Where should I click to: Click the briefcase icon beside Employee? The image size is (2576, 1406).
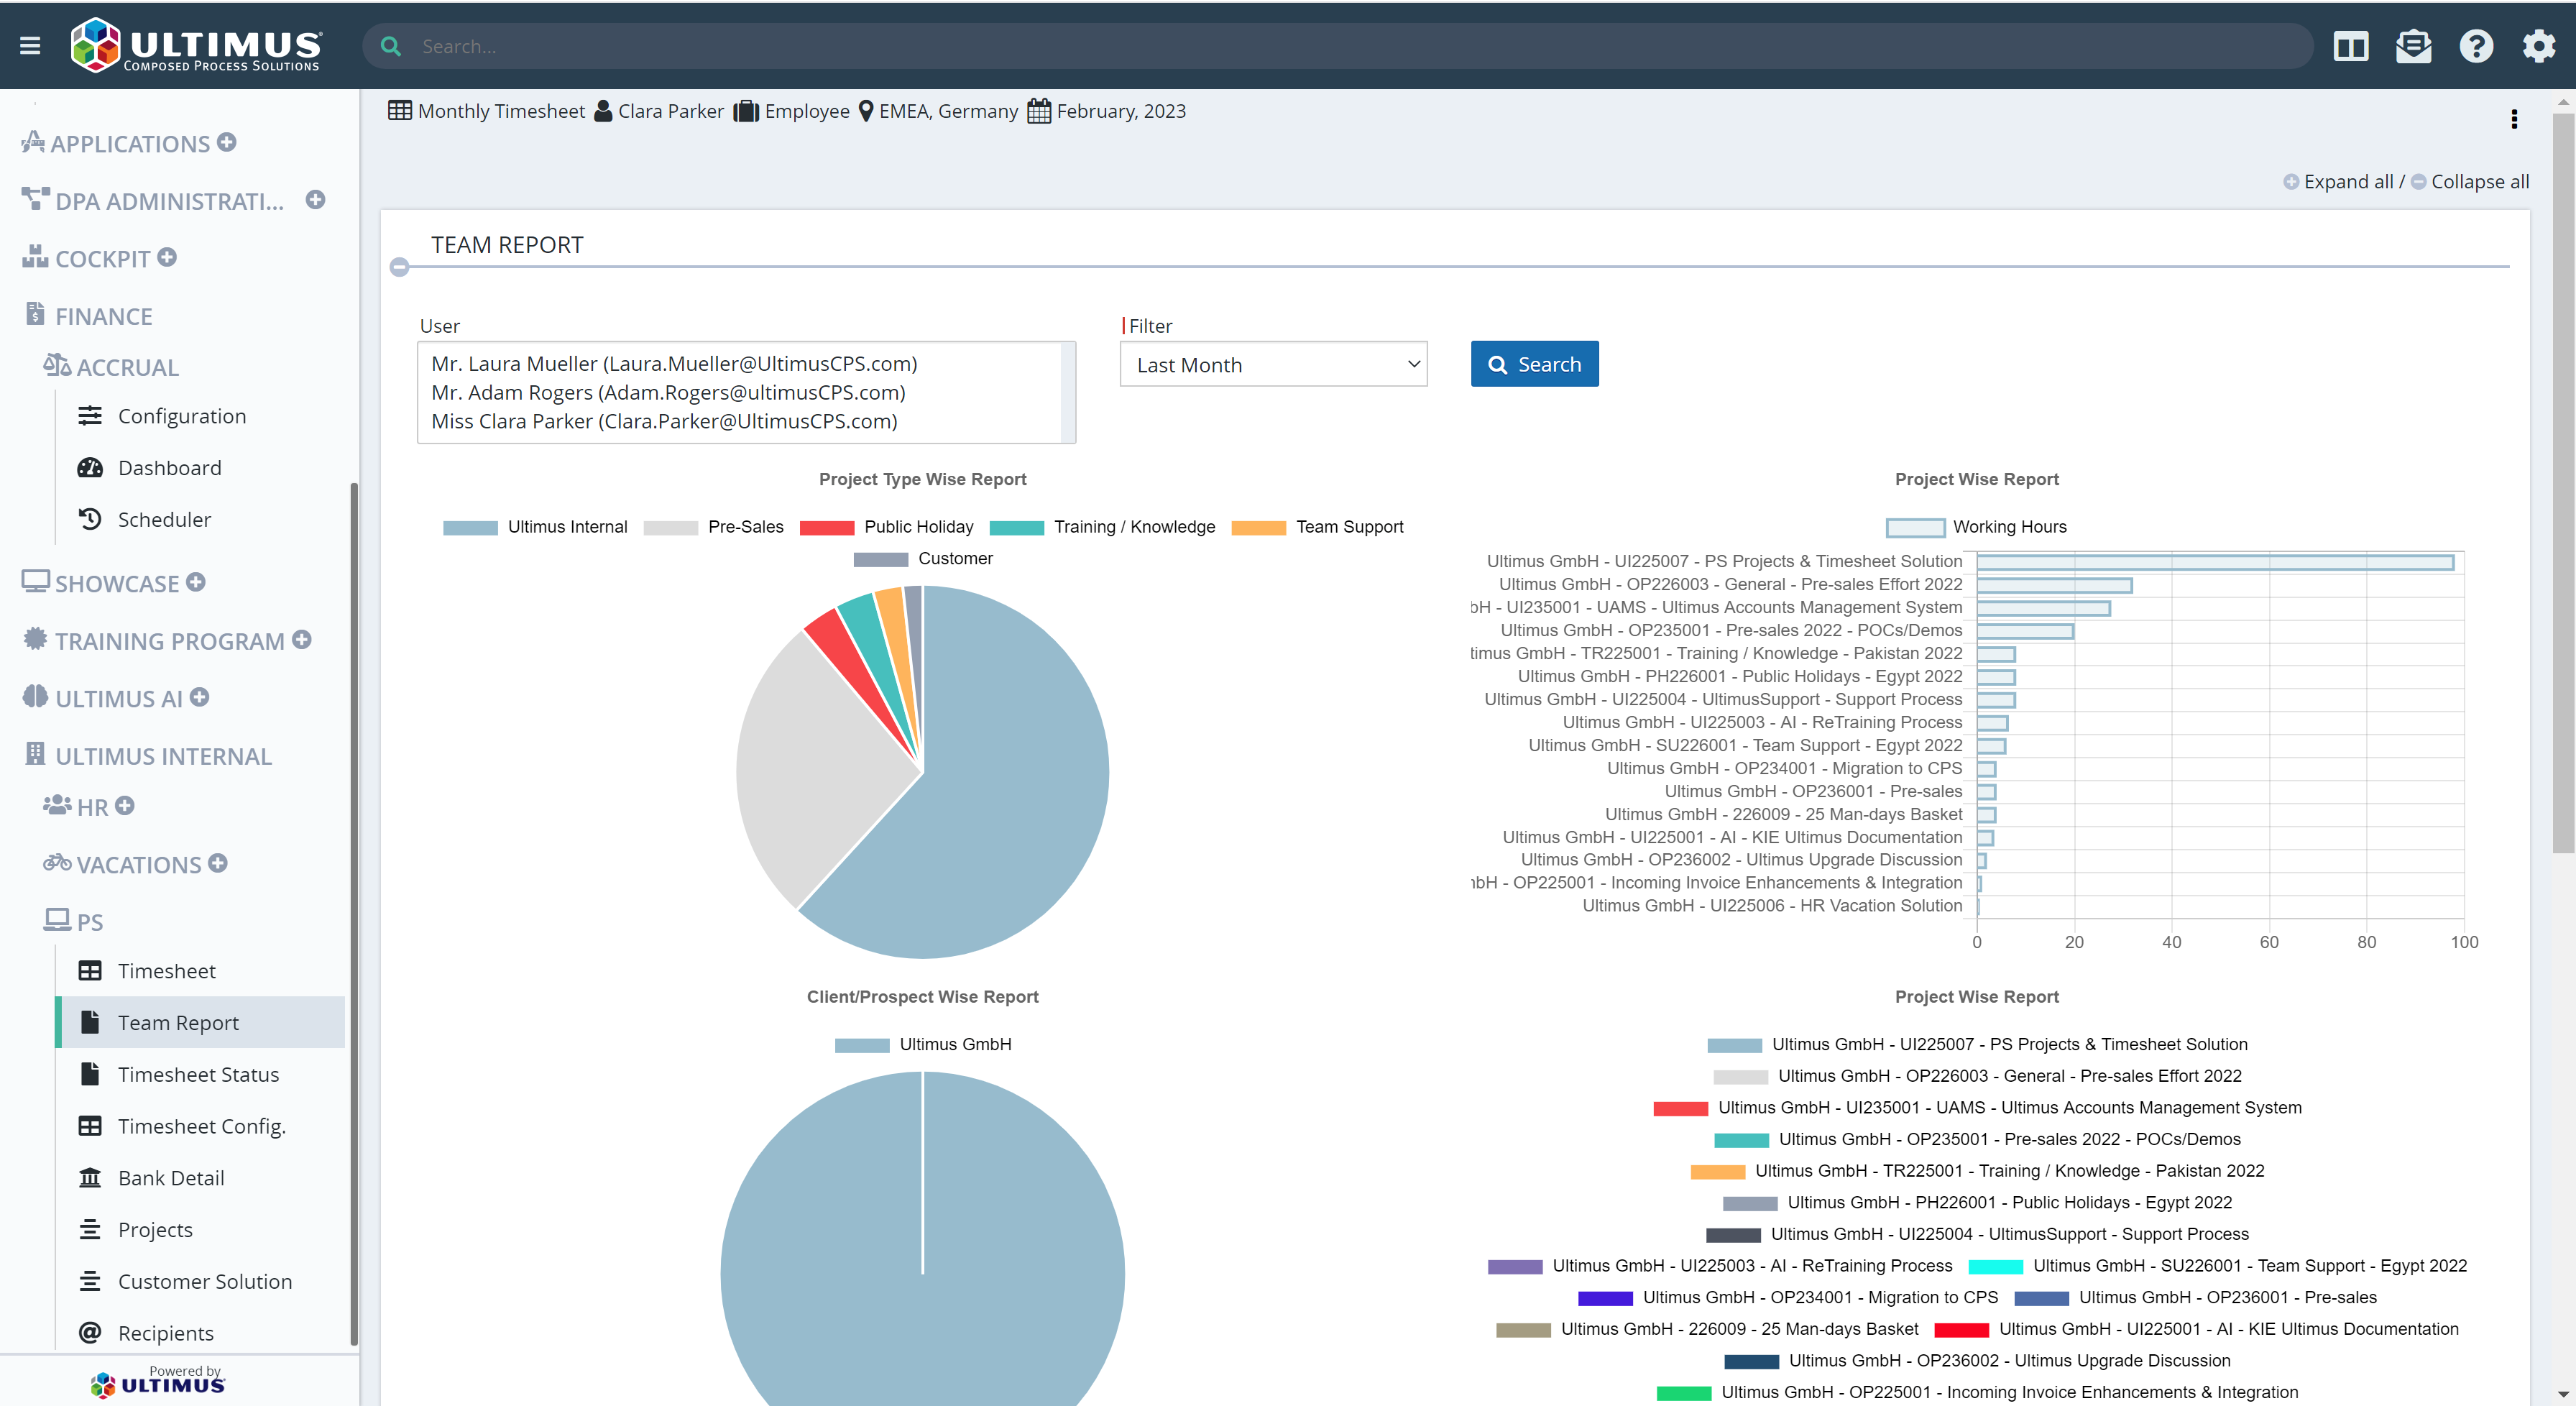pos(746,111)
